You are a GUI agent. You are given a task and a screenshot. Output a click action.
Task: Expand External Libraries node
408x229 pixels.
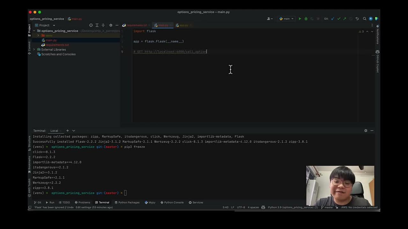coord(34,50)
